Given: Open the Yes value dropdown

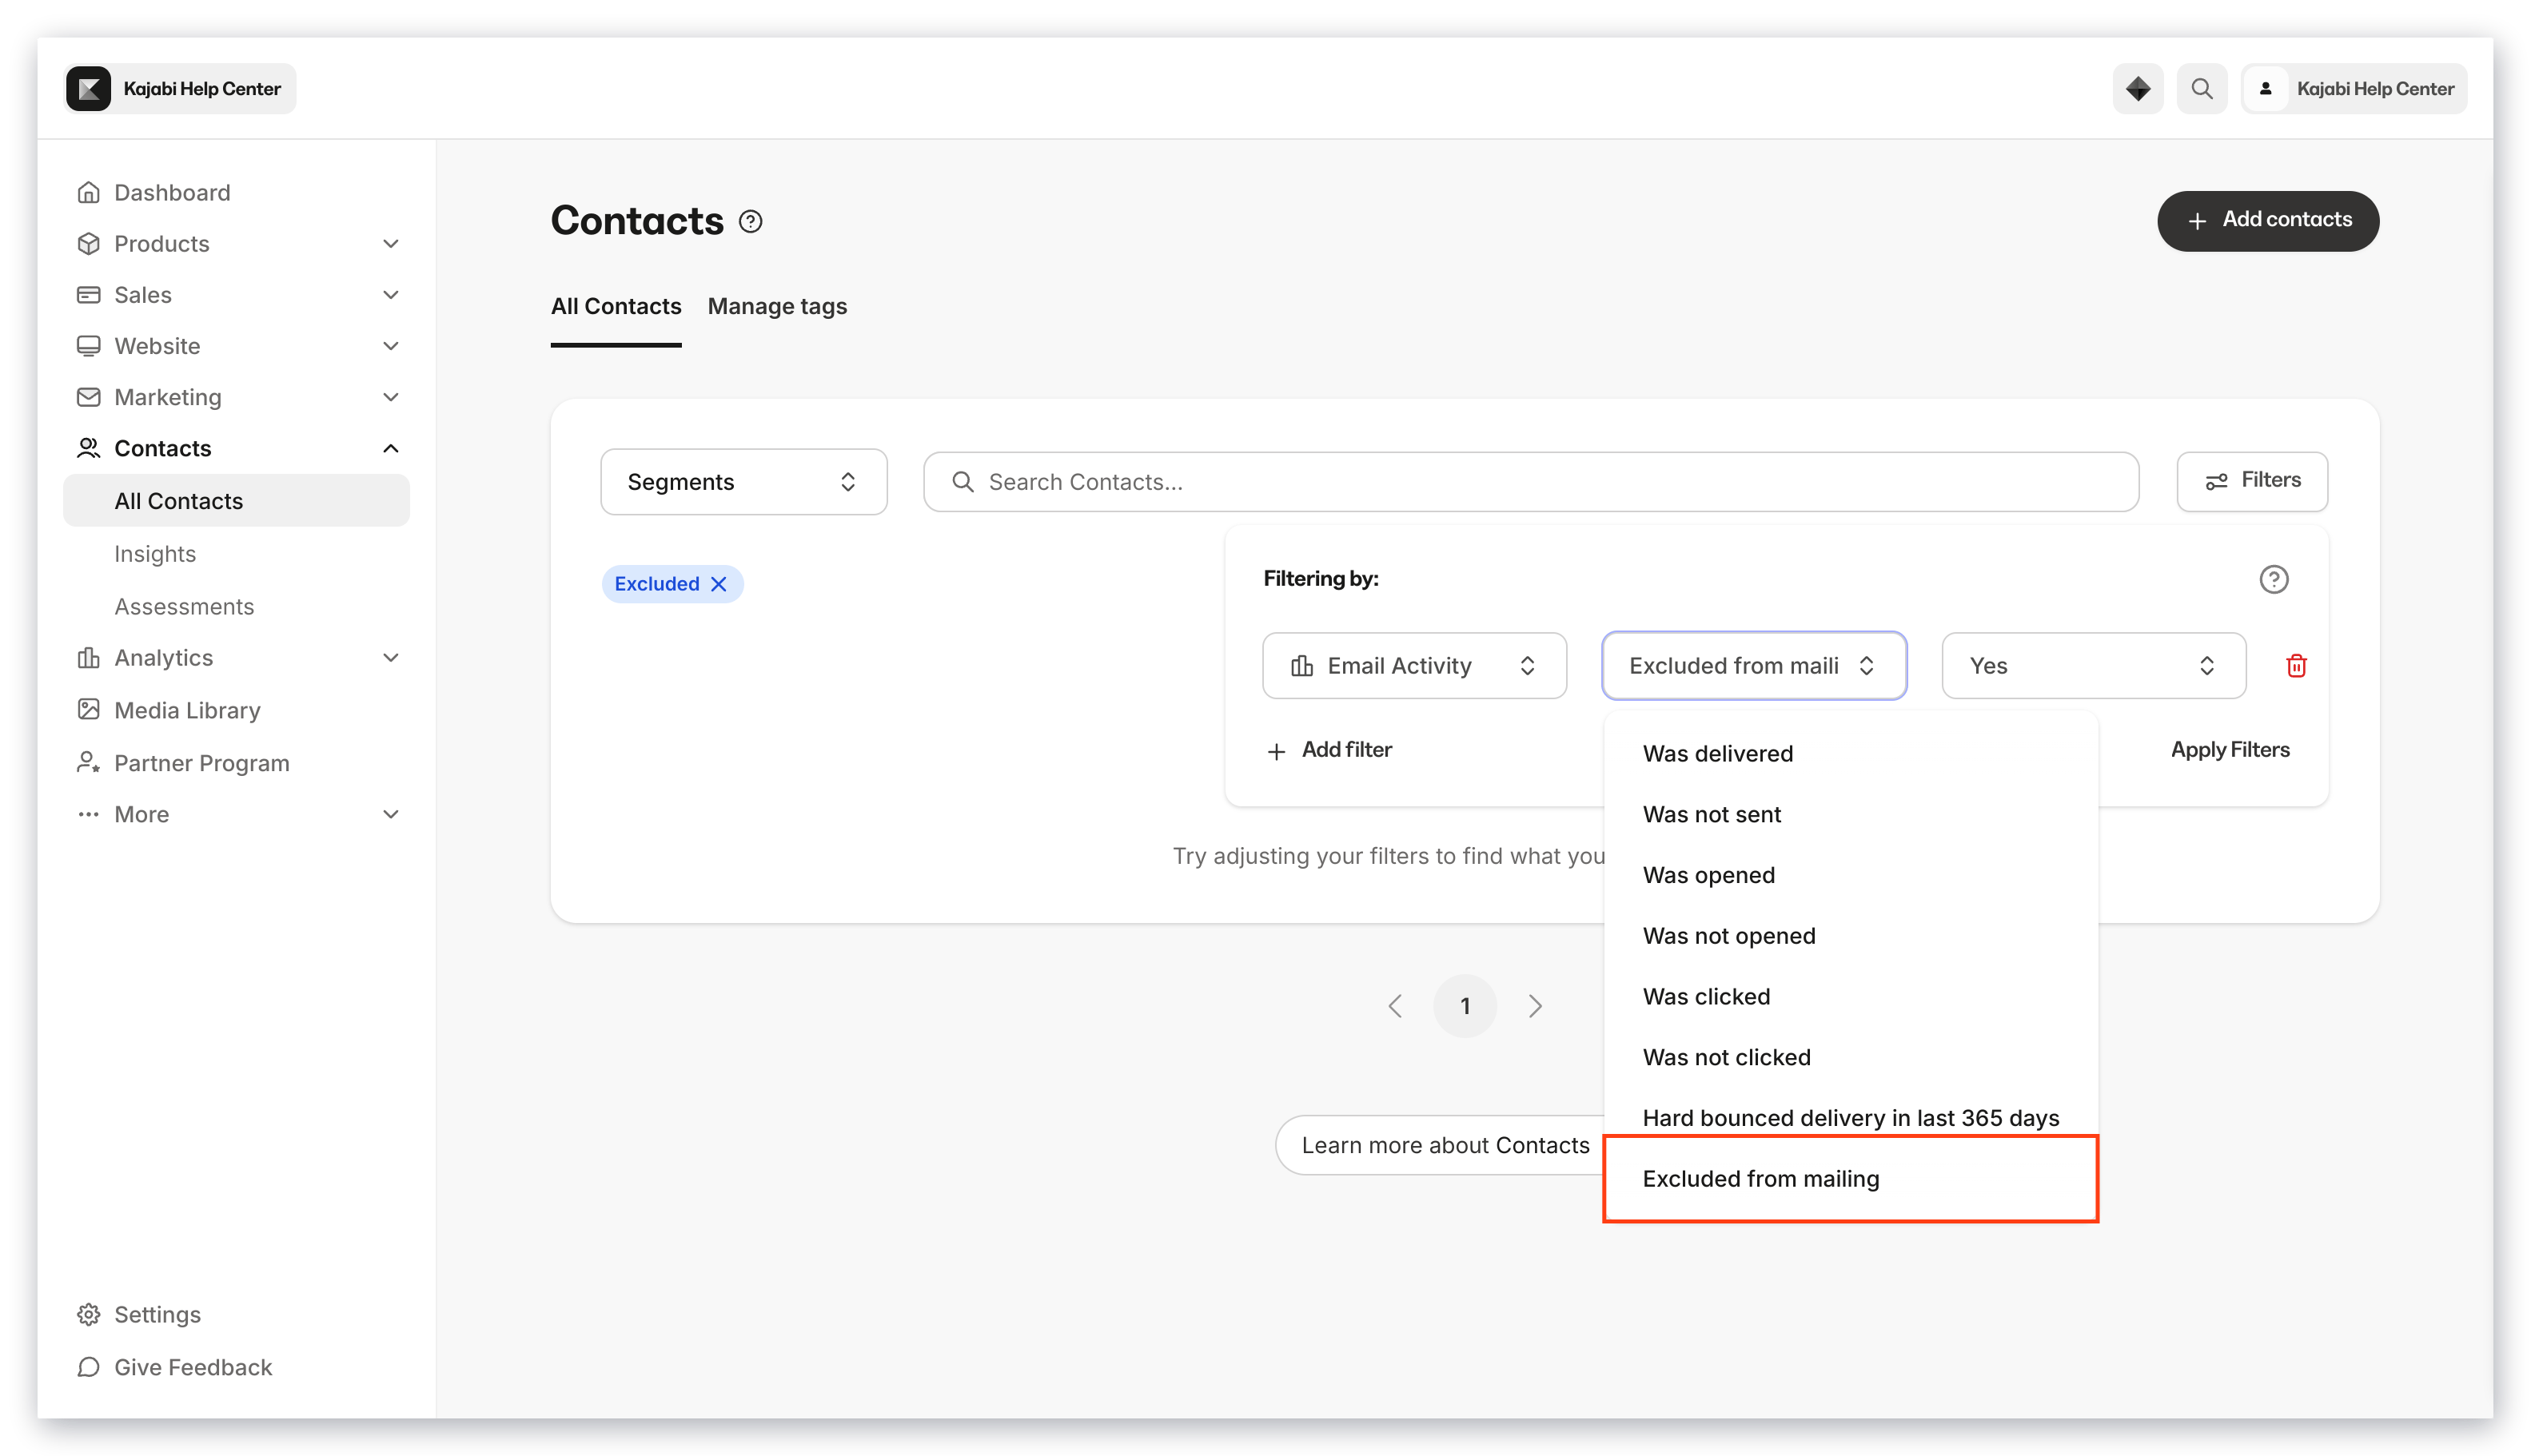Looking at the screenshot, I should [2093, 666].
